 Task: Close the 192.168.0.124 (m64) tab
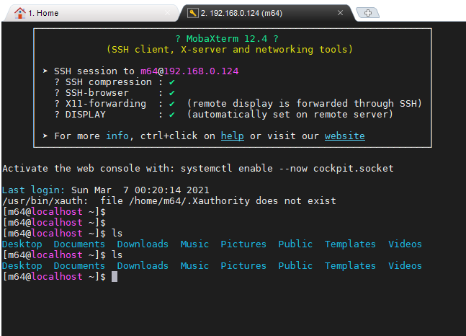340,13
